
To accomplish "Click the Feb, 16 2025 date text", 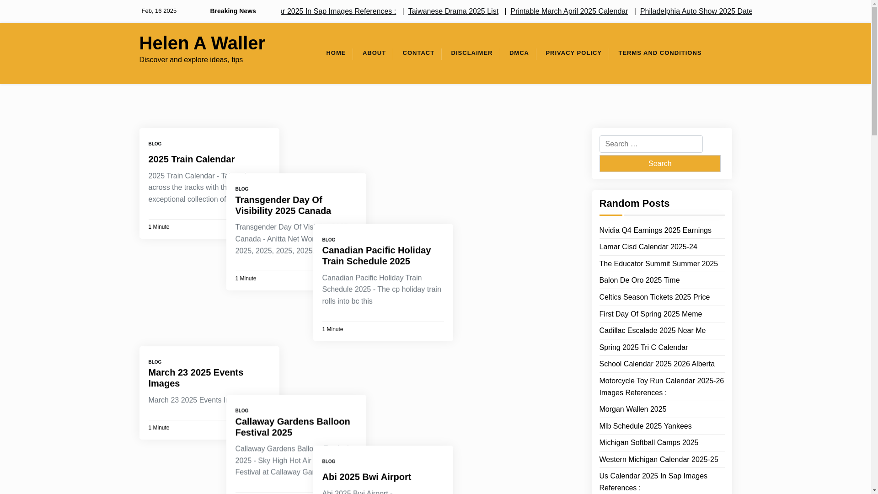I will [159, 11].
